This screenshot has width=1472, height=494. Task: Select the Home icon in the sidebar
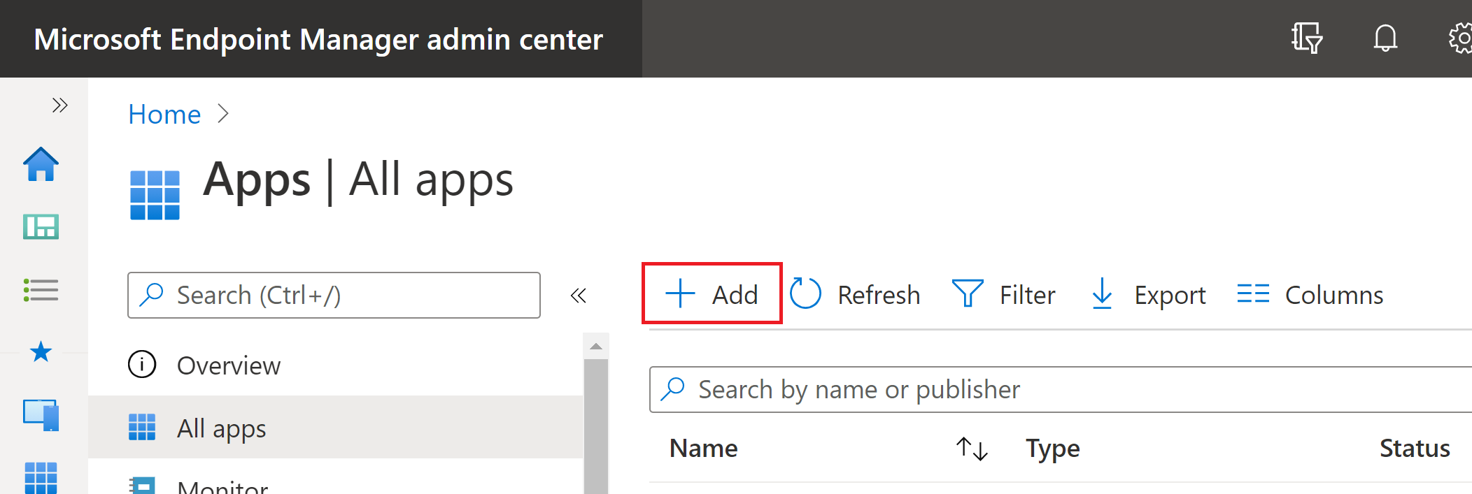point(42,166)
